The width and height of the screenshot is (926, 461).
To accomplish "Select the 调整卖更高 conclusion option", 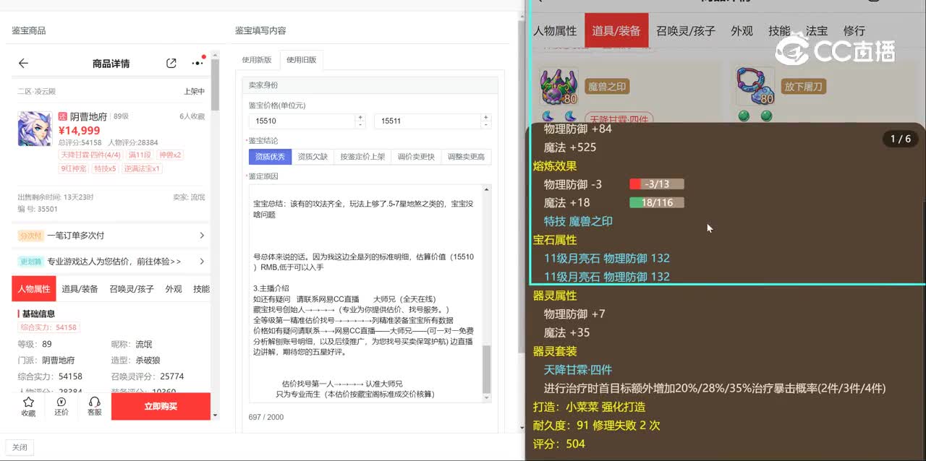I will pos(466,157).
